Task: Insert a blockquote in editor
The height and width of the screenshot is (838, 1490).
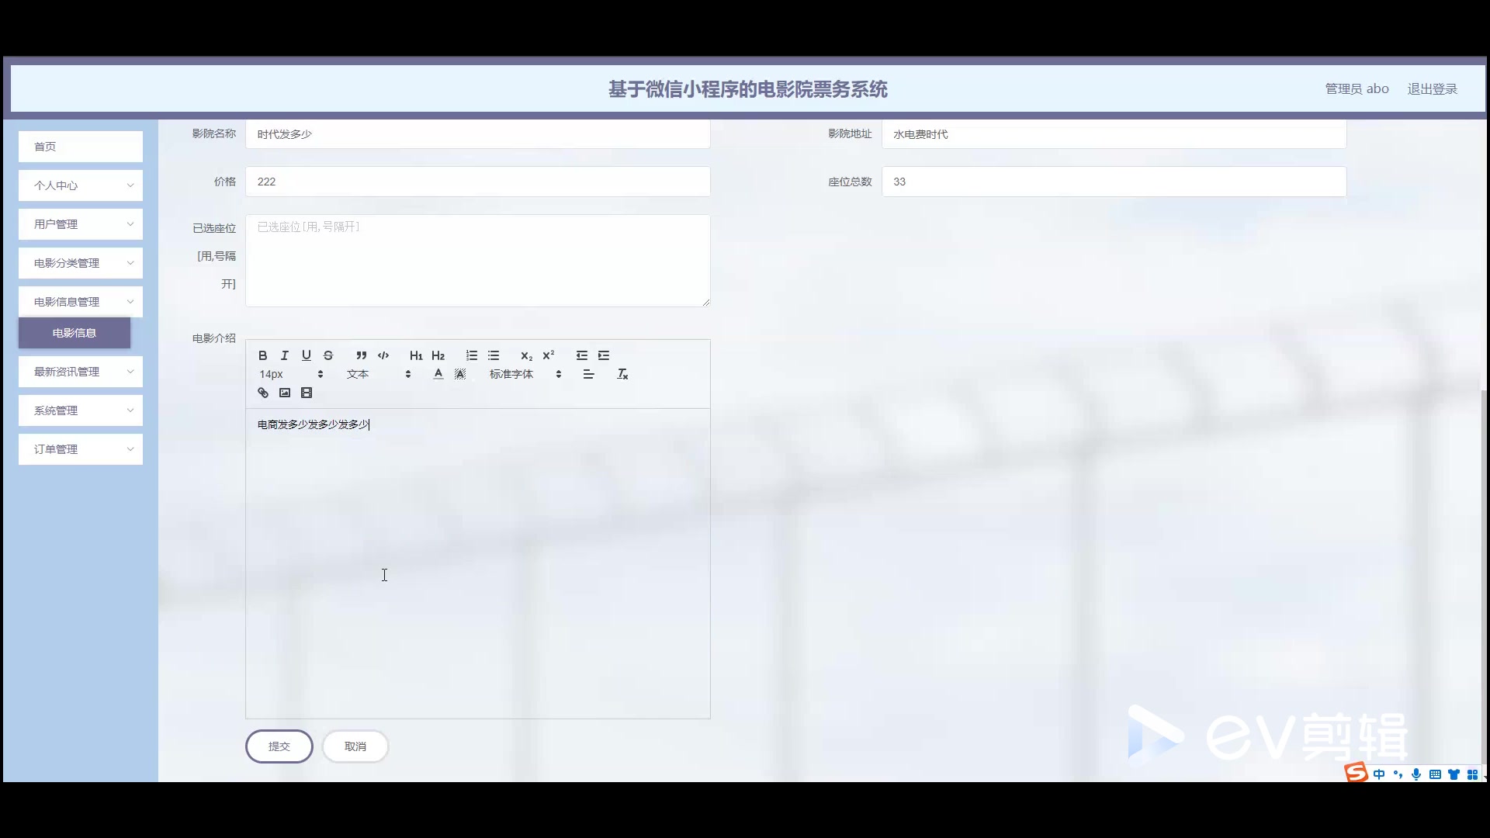Action: click(x=361, y=355)
